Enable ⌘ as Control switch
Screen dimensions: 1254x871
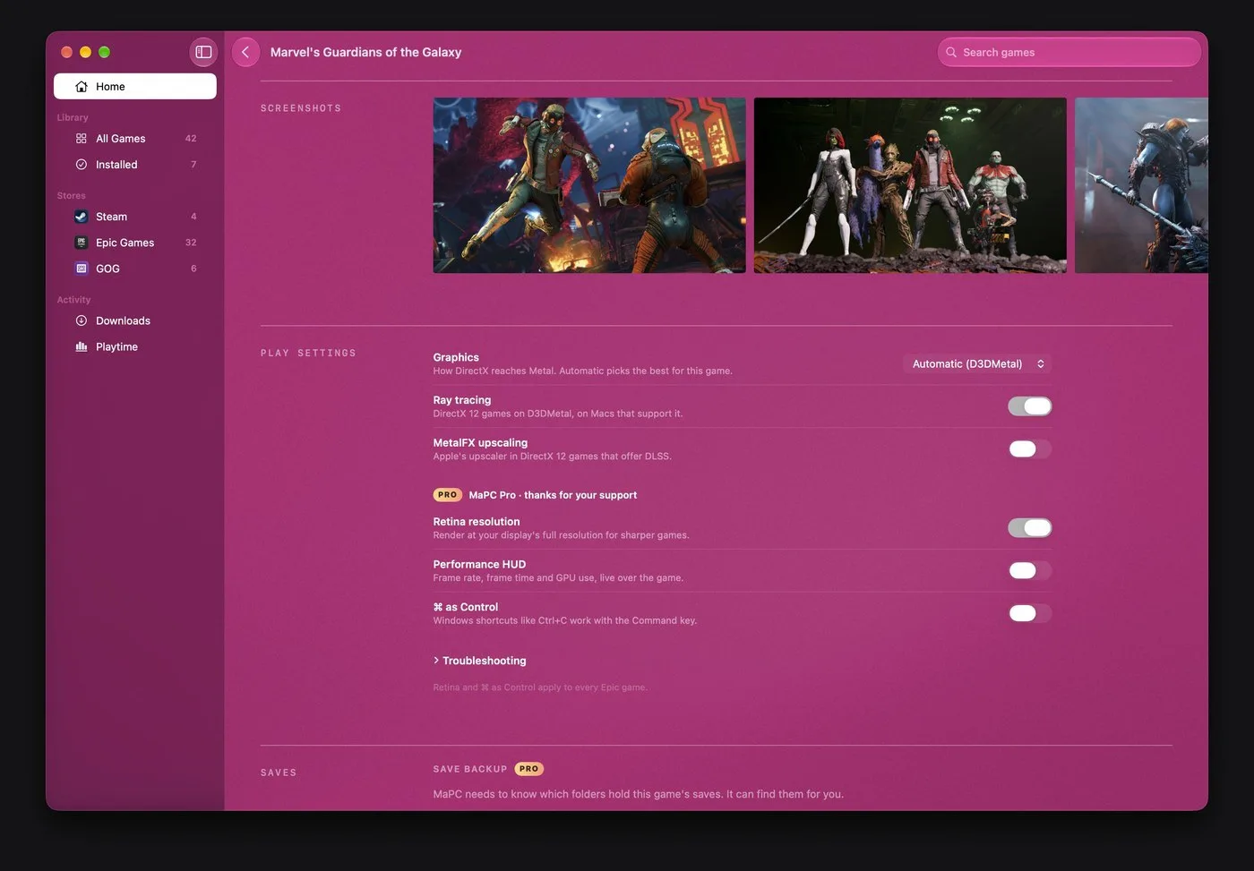point(1030,613)
